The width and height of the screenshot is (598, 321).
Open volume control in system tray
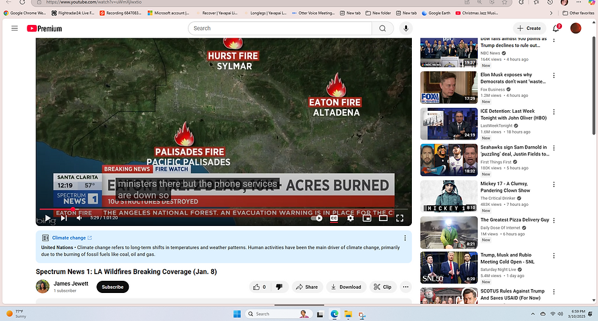pyautogui.click(x=560, y=314)
